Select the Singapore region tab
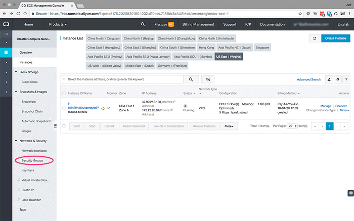The width and height of the screenshot is (354, 221). (x=262, y=48)
